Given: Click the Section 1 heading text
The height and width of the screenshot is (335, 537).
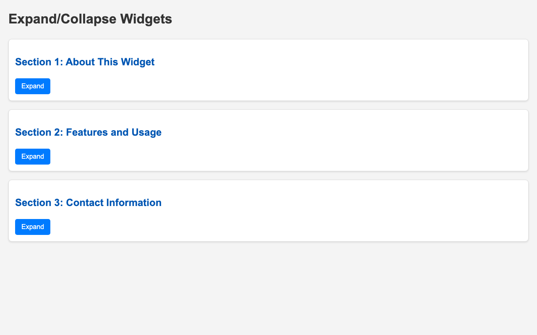Looking at the screenshot, I should tap(85, 62).
